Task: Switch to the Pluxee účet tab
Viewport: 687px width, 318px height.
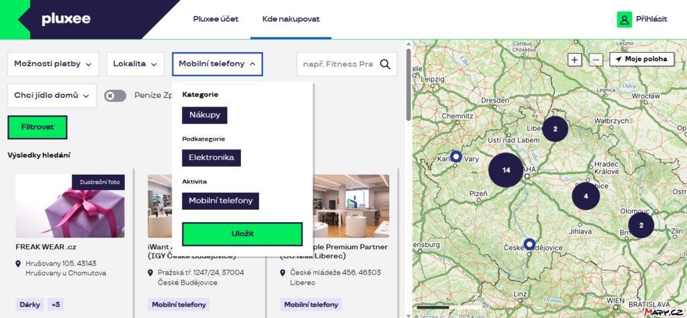Action: [x=215, y=19]
